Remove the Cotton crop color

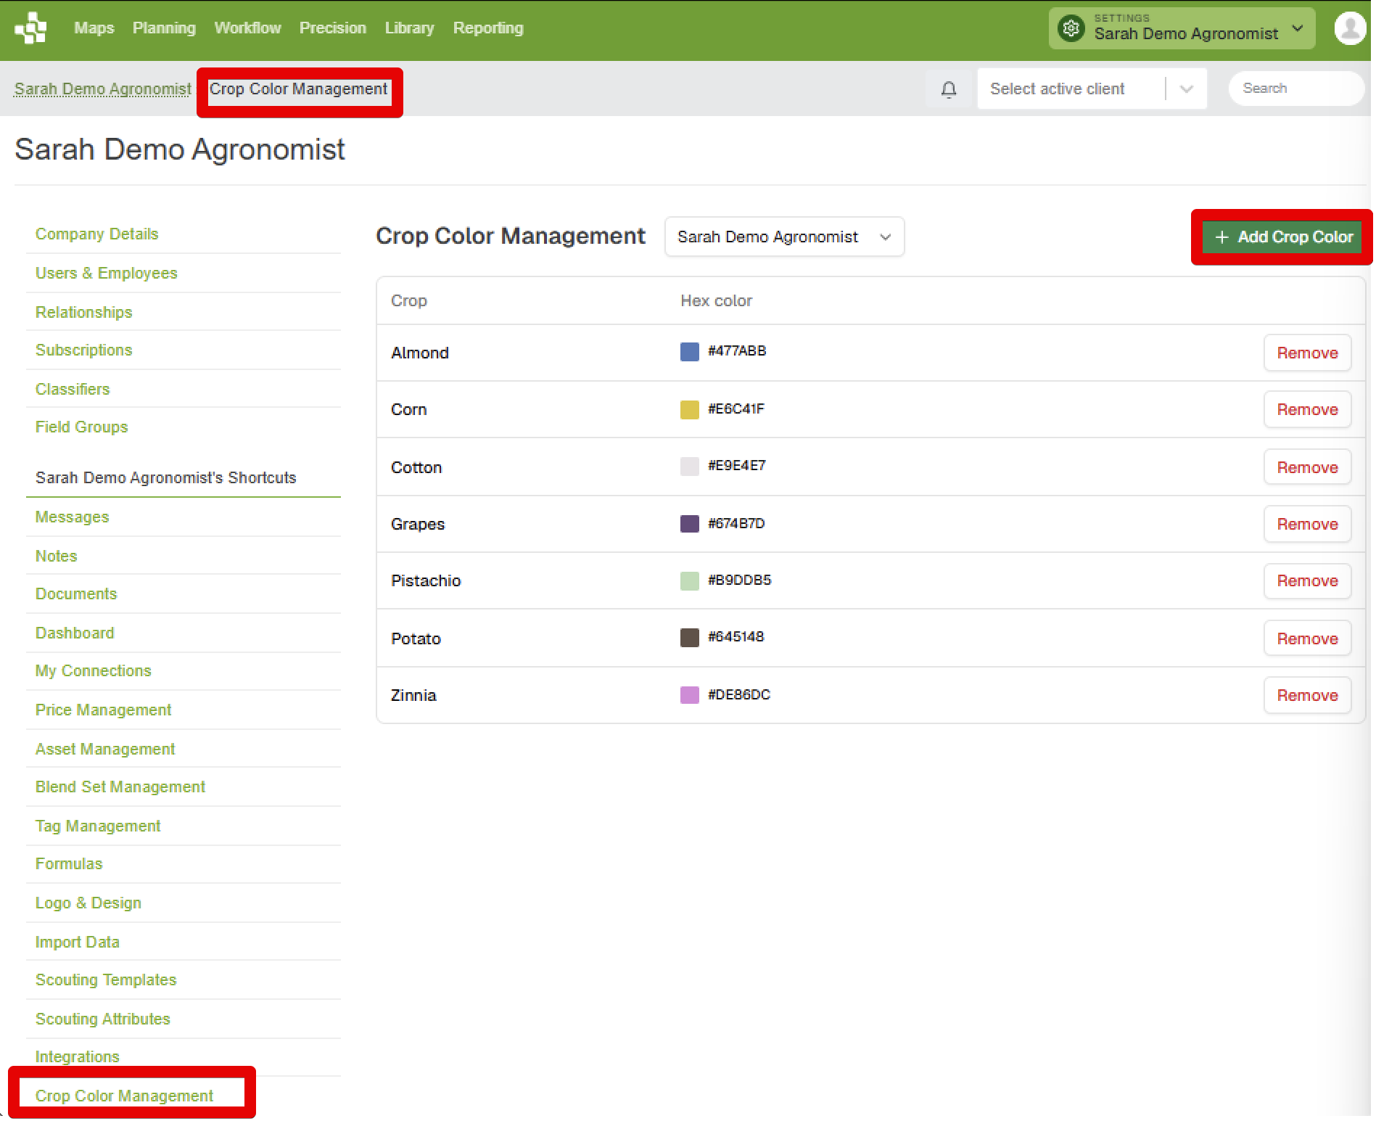pos(1306,467)
